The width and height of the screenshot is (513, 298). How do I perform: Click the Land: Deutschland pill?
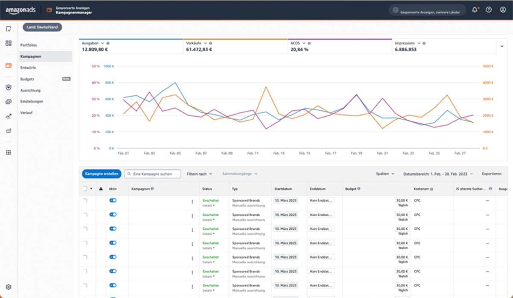(x=42, y=27)
